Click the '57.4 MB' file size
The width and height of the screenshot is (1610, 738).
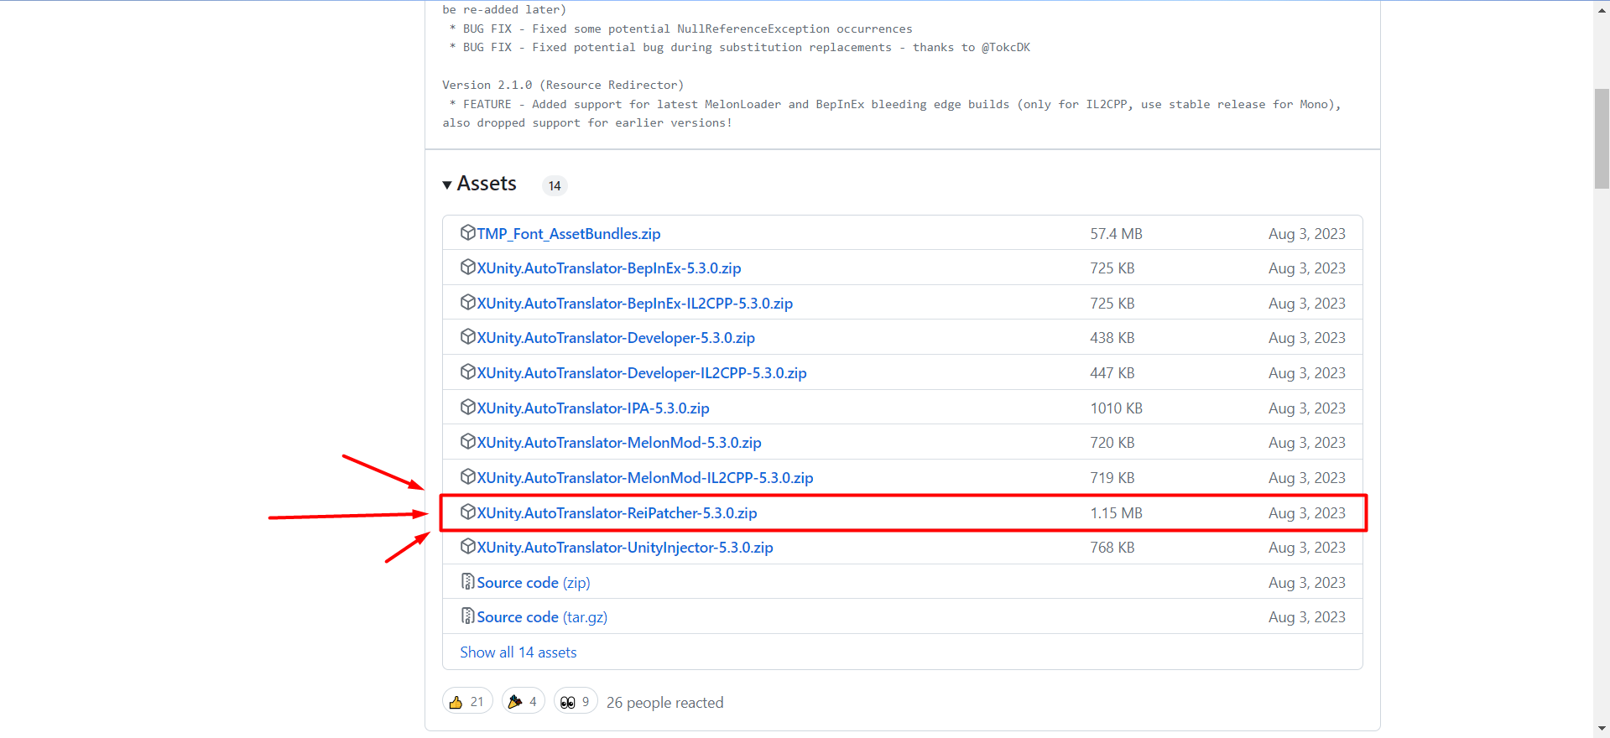pyautogui.click(x=1116, y=234)
